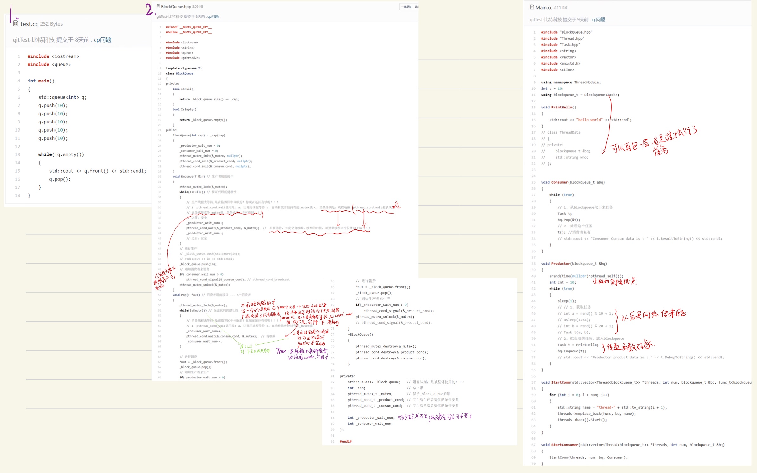Screen dimensions: 757x473
Task: Click the BlockQueue.hpp file name title
Action: [176, 6]
